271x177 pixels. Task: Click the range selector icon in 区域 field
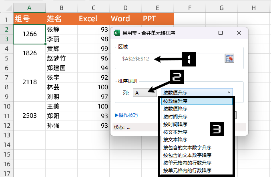[x=229, y=58]
